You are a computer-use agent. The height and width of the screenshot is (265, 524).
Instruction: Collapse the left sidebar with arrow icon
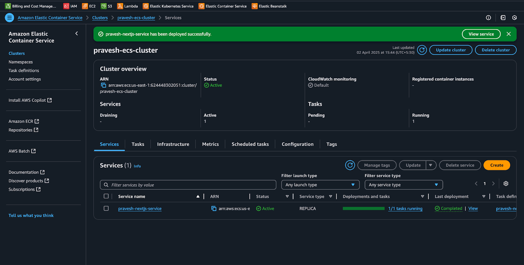77,33
